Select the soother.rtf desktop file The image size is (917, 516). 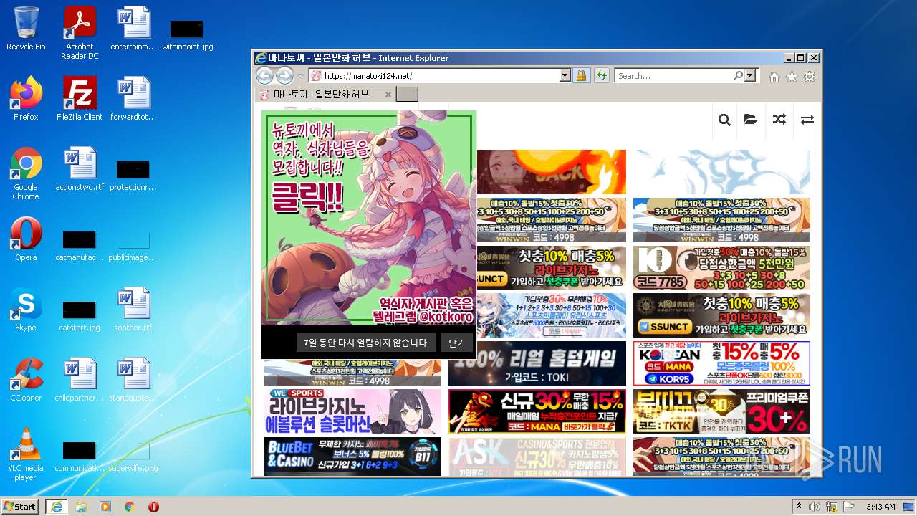[x=133, y=310]
